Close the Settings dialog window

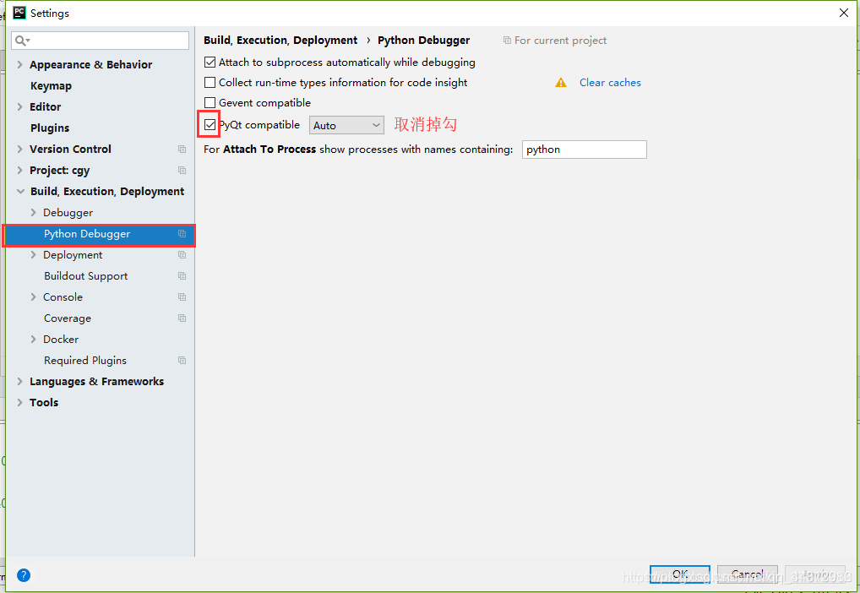(844, 13)
